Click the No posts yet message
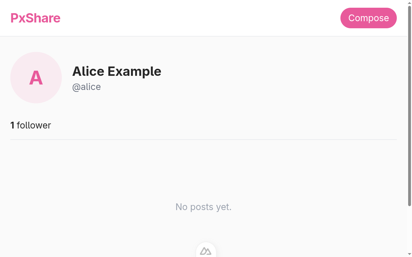The height and width of the screenshot is (257, 412). [x=203, y=207]
